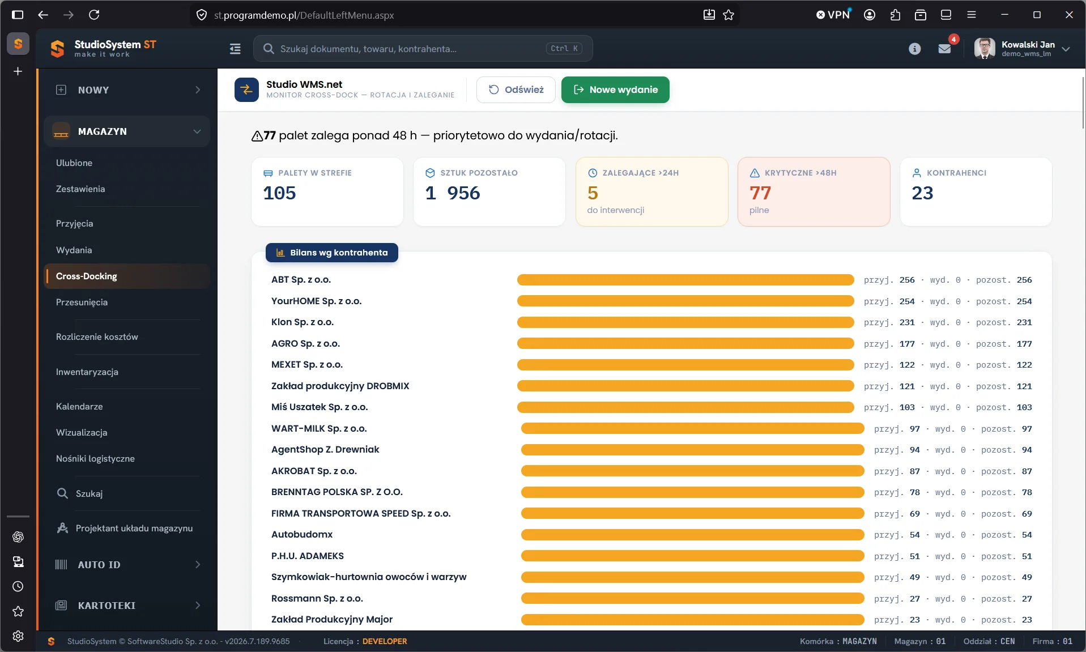The width and height of the screenshot is (1086, 652).
Task: Click the page vertical scrollbar
Action: coord(1083,102)
